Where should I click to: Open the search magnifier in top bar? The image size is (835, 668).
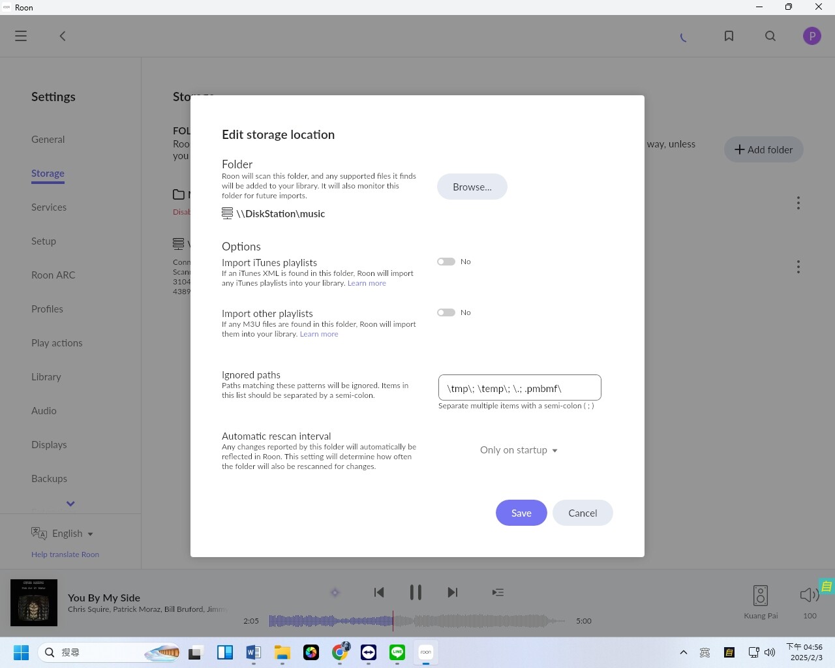770,36
